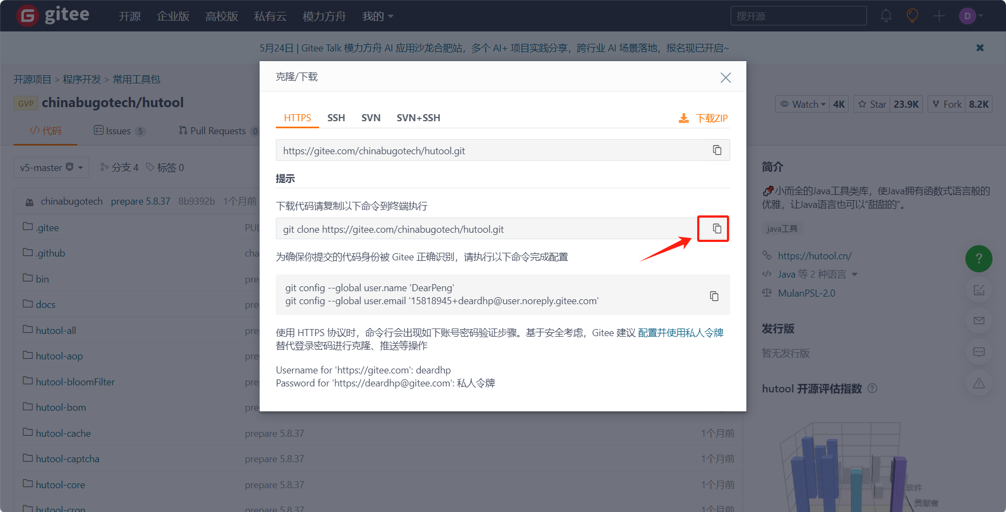This screenshot has height=512, width=1006.
Task: Focus the search open source box
Action: 798,16
